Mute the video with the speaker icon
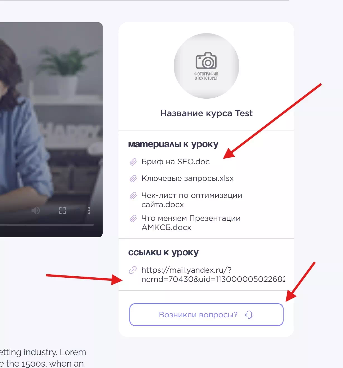 pyautogui.click(x=35, y=210)
